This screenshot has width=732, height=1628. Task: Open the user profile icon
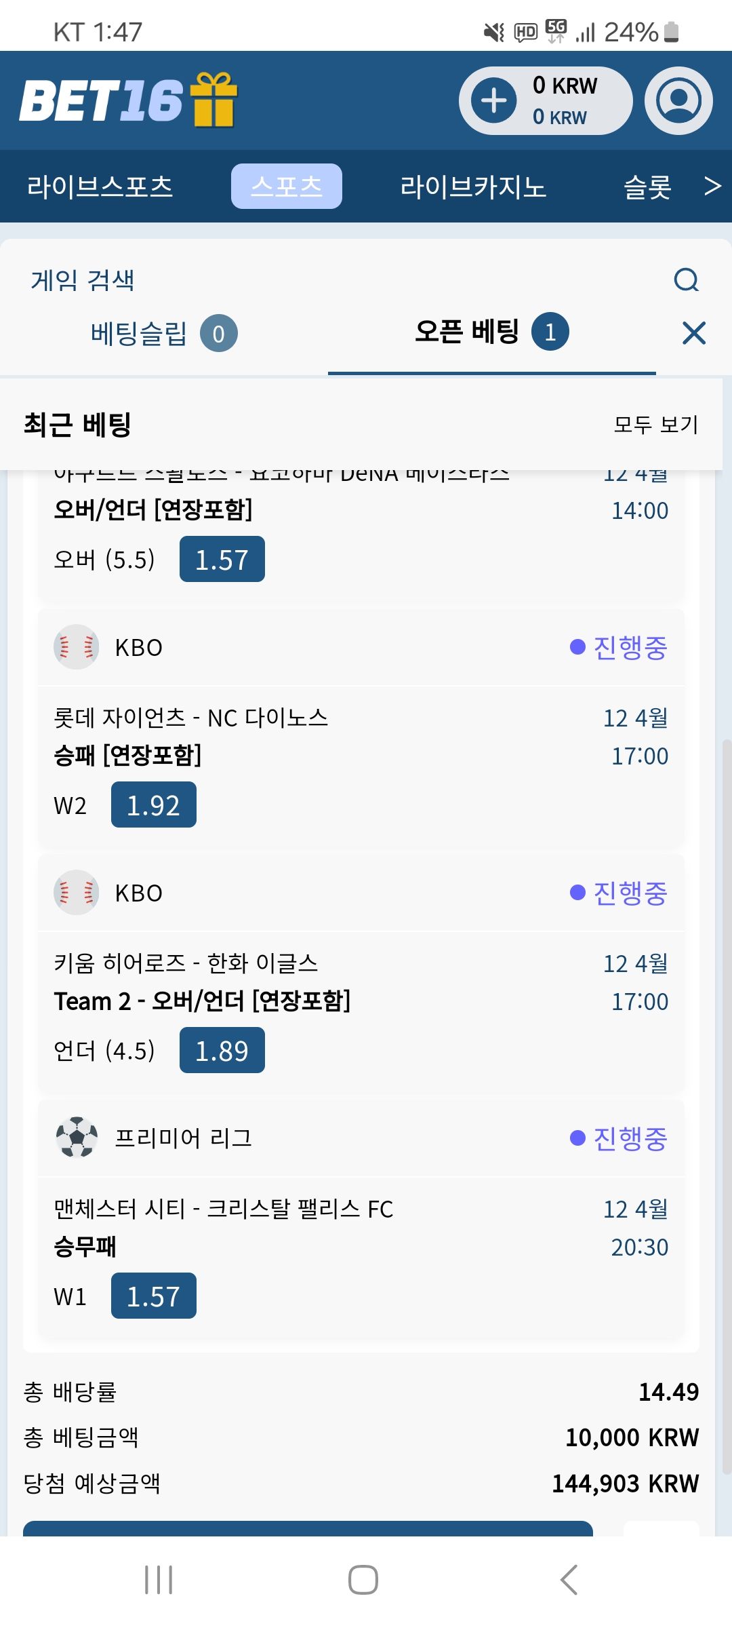click(678, 100)
